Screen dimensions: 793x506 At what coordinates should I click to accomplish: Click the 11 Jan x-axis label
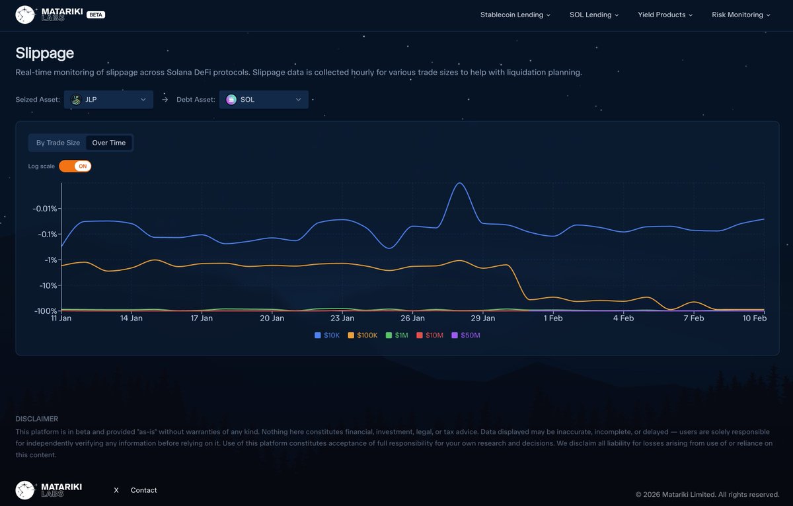(x=61, y=318)
